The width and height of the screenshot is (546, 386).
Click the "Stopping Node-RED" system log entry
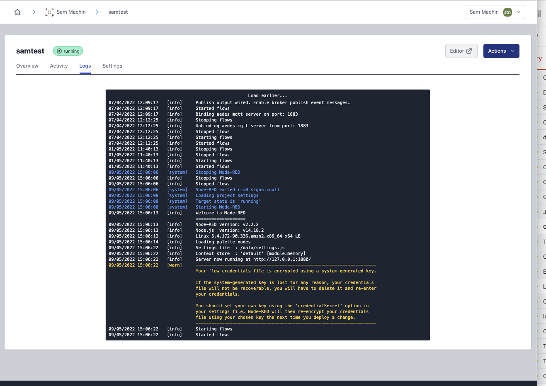pyautogui.click(x=218, y=172)
